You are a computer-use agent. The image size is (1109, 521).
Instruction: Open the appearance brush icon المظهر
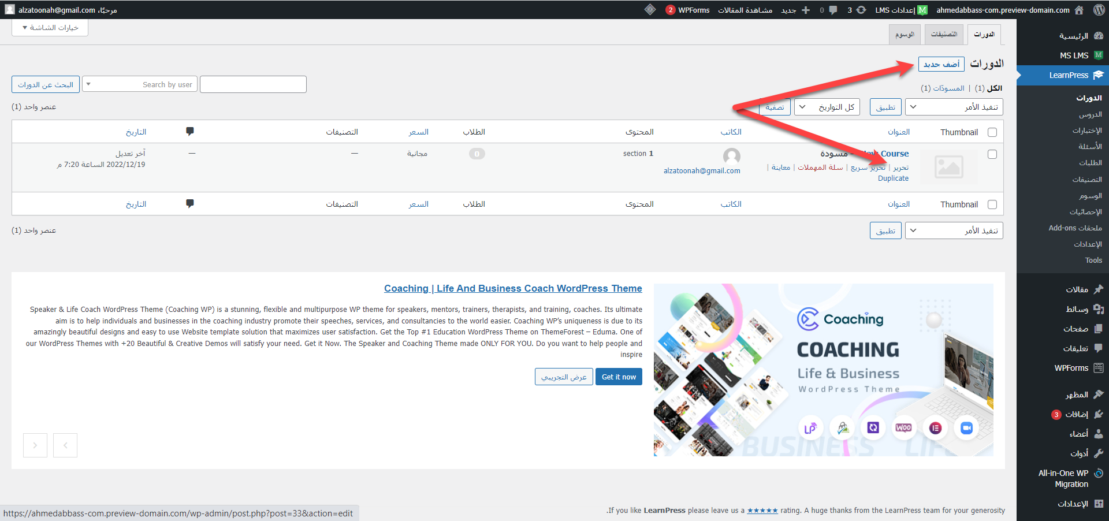[x=1099, y=395]
